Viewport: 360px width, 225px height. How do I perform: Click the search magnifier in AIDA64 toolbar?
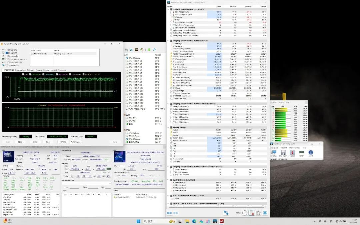[154, 50]
